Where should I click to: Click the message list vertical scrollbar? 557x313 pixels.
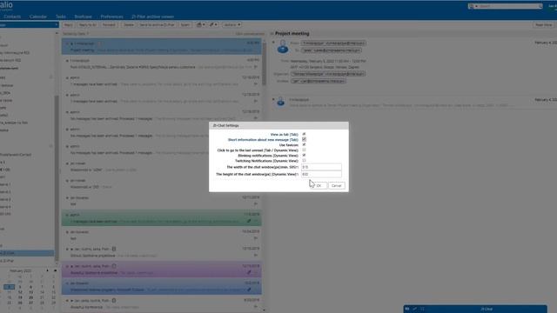(264, 63)
